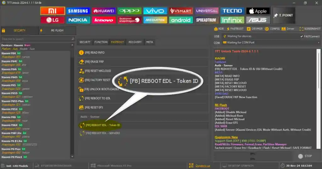Viewport: 322px width, 169px height.
Task: Select the Lenovo brand logo
Action: point(104,20)
